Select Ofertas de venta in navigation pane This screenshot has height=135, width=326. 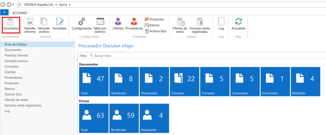pos(37,100)
